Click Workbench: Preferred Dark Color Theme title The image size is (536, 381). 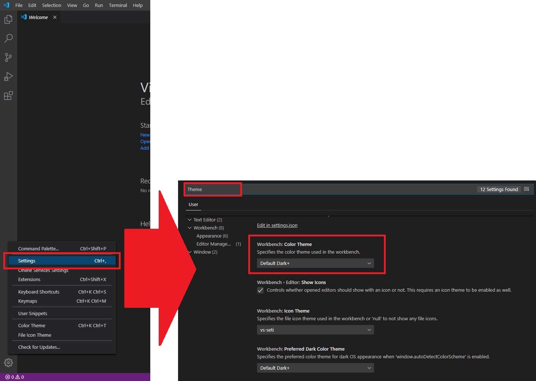[301, 349]
